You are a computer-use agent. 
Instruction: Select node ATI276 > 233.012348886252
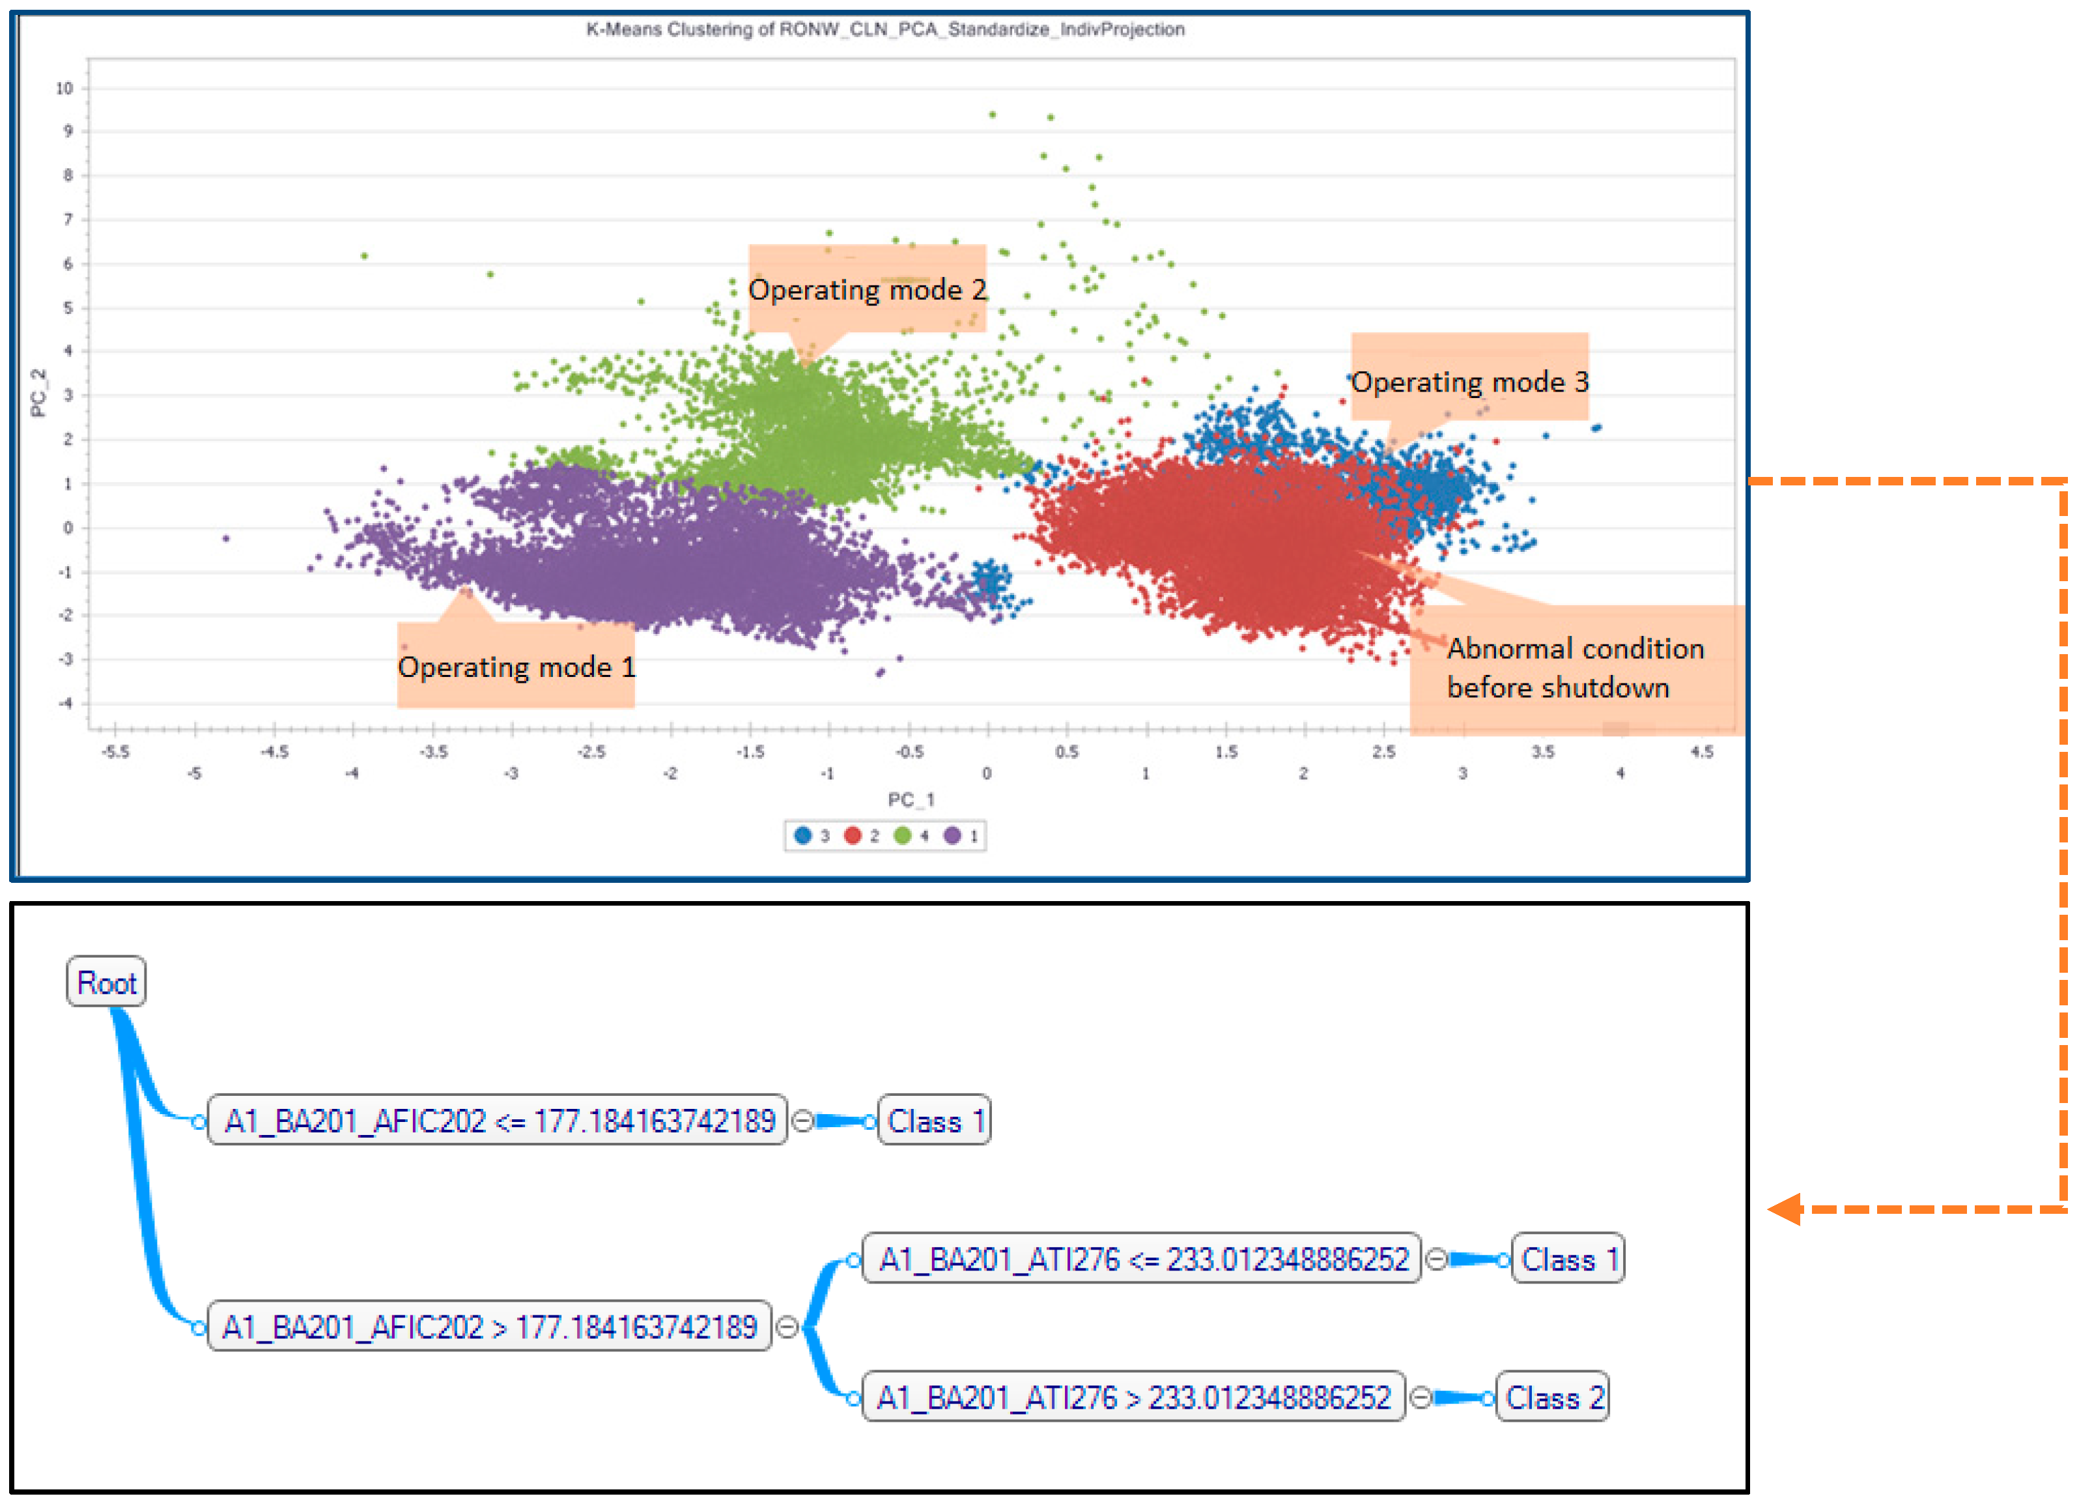(1134, 1397)
